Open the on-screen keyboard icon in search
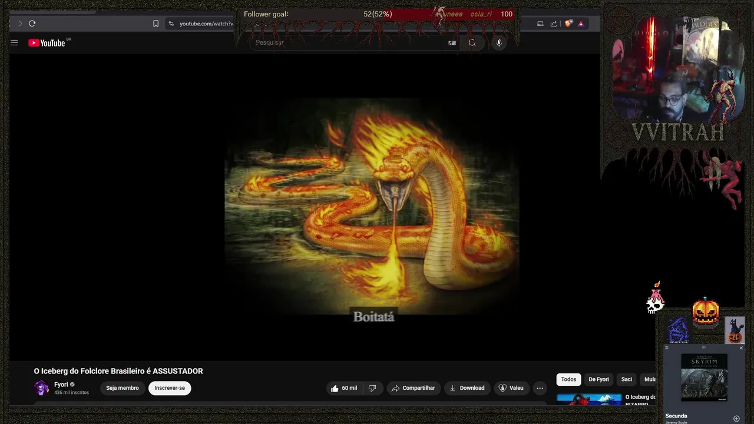 tap(452, 42)
